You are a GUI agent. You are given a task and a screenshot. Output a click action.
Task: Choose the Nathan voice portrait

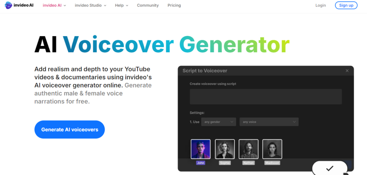click(x=249, y=149)
